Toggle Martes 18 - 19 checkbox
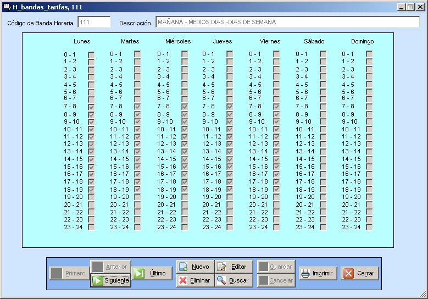Screen dimensions: 428x299 [x=137, y=189]
